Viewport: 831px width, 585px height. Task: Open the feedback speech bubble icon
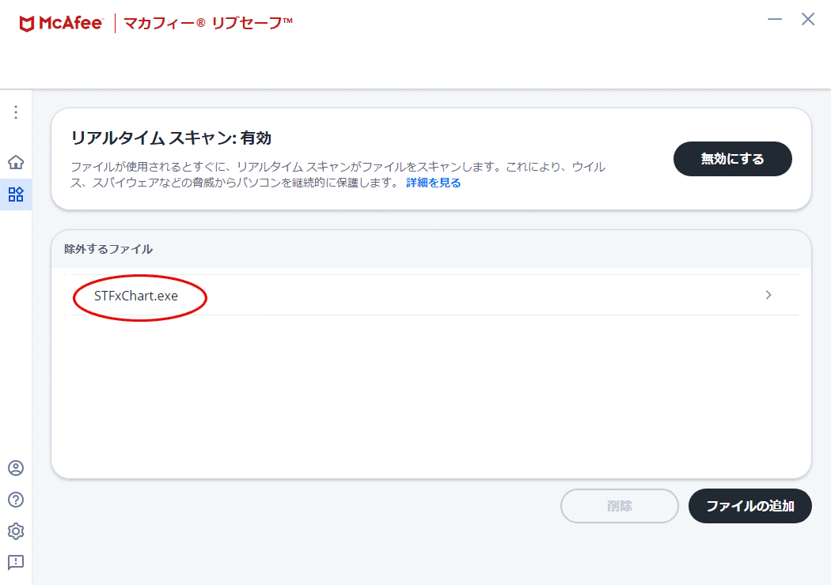[x=16, y=562]
